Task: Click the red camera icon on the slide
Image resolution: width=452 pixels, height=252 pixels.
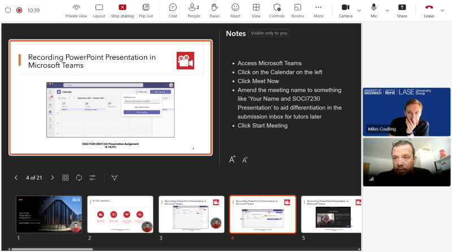Action: (x=185, y=61)
